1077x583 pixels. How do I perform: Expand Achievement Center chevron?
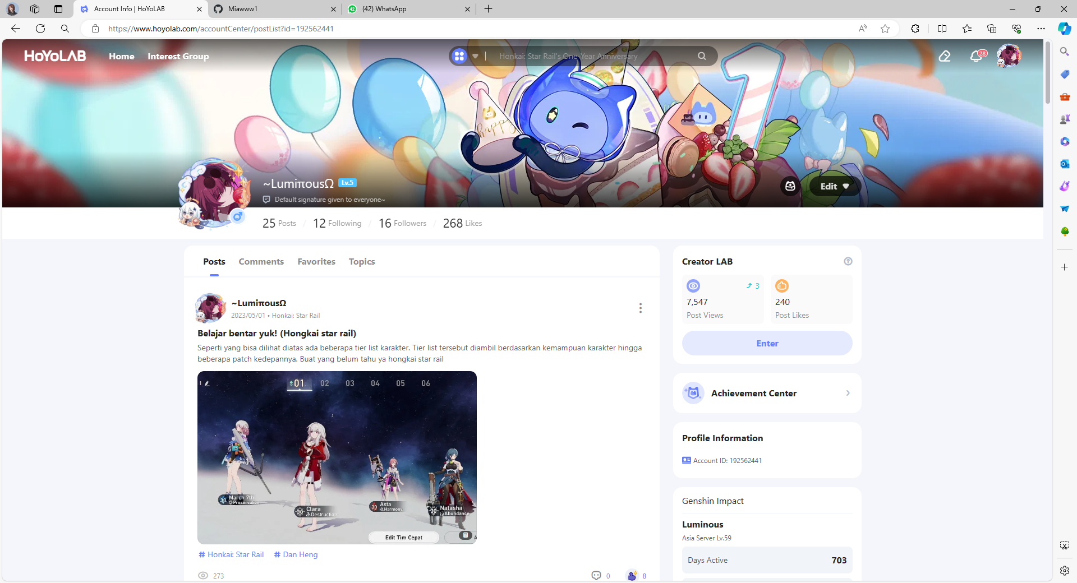point(848,393)
